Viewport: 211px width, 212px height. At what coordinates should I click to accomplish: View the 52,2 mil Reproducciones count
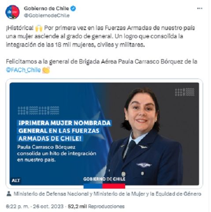coord(96,206)
